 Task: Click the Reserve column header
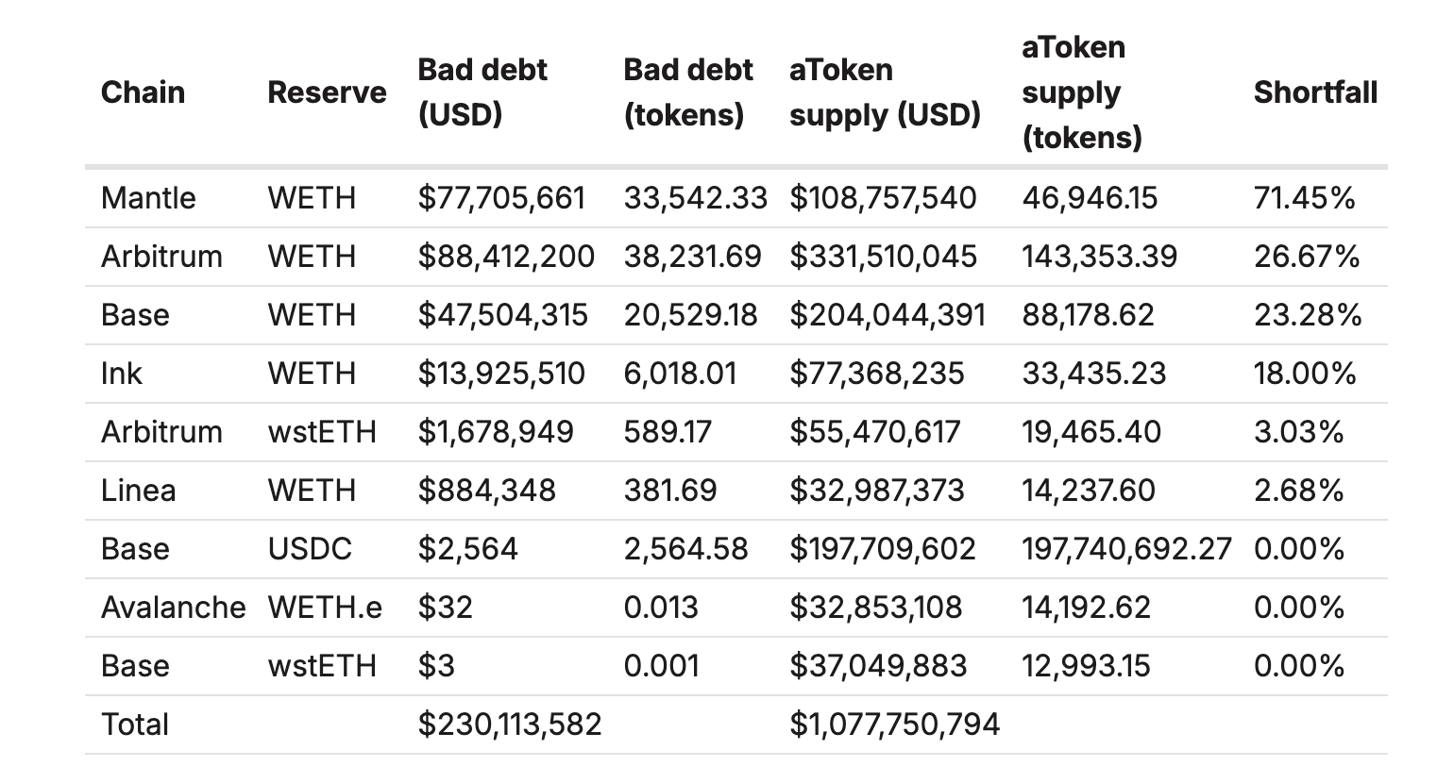tap(327, 92)
